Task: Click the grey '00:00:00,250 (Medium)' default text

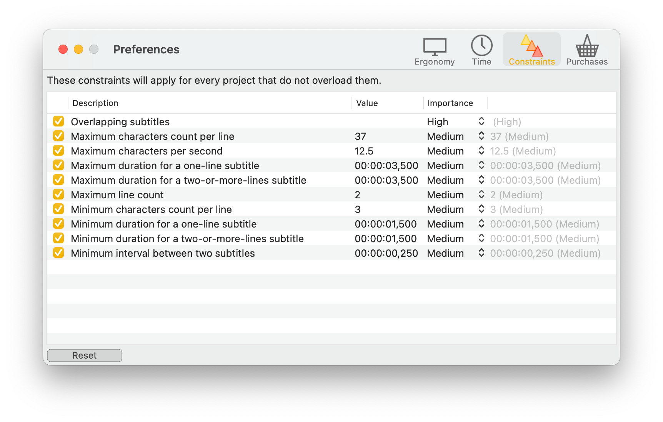Action: 545,253
